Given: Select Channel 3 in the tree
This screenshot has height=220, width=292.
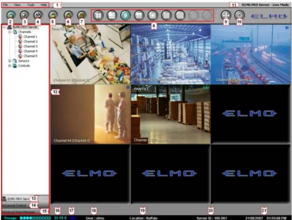Looking at the screenshot, I should tap(30, 46).
